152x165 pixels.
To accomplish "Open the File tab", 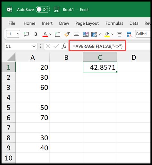I will point(12,23).
